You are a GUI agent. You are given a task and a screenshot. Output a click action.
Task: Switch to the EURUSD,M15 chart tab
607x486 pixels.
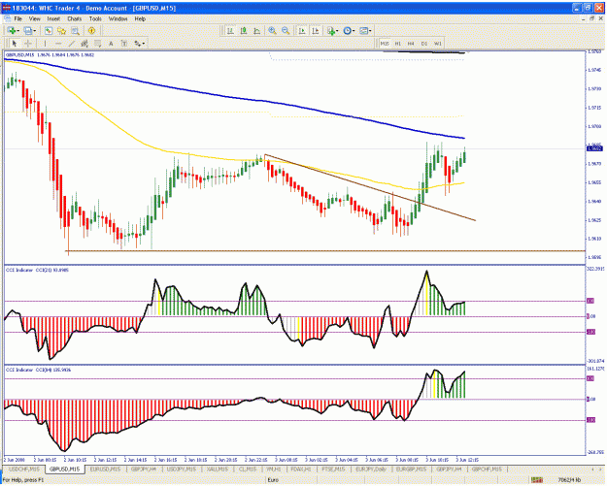[105, 470]
